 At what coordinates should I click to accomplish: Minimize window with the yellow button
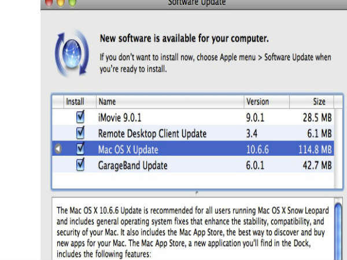[x=60, y=2]
